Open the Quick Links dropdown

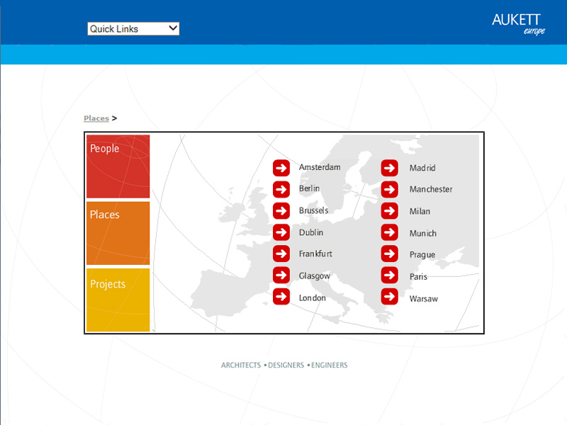(x=133, y=29)
